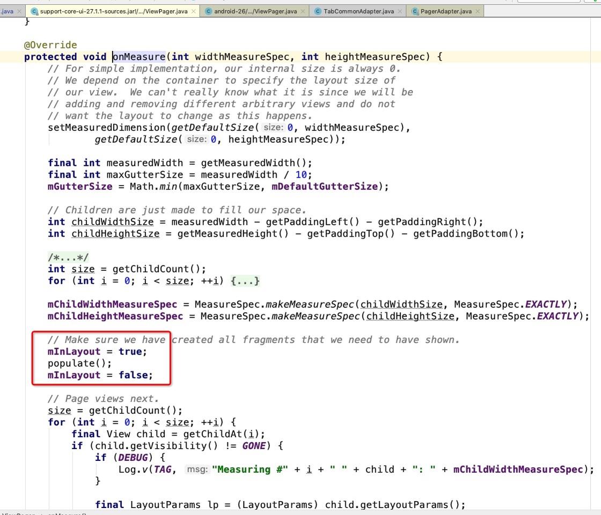The height and width of the screenshot is (515, 601).
Task: Click the '// Page views next.' comment
Action: 103,399
